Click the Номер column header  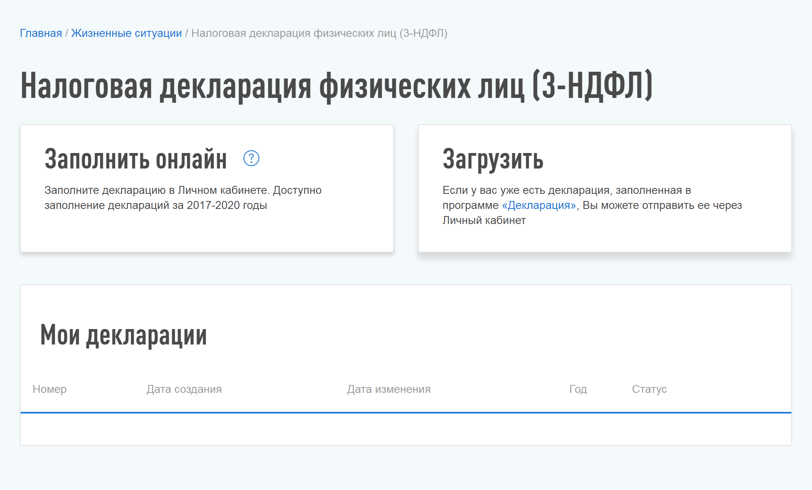[x=50, y=389]
